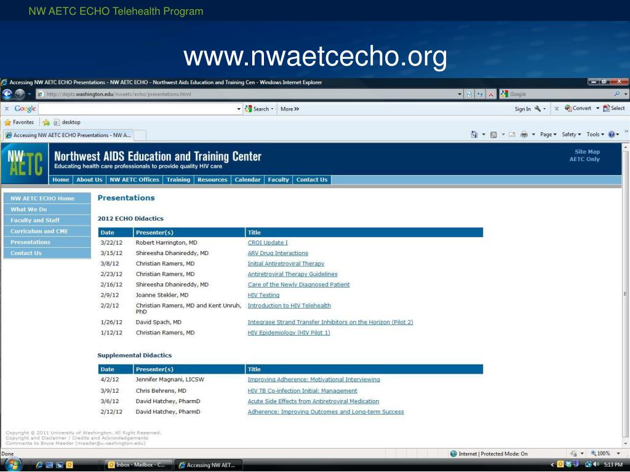Go to Curriculum and CME sidebar item
Screen dimensions: 630x472
(47, 231)
